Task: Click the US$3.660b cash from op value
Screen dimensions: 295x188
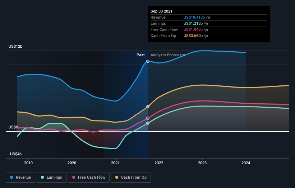Action: [193, 36]
